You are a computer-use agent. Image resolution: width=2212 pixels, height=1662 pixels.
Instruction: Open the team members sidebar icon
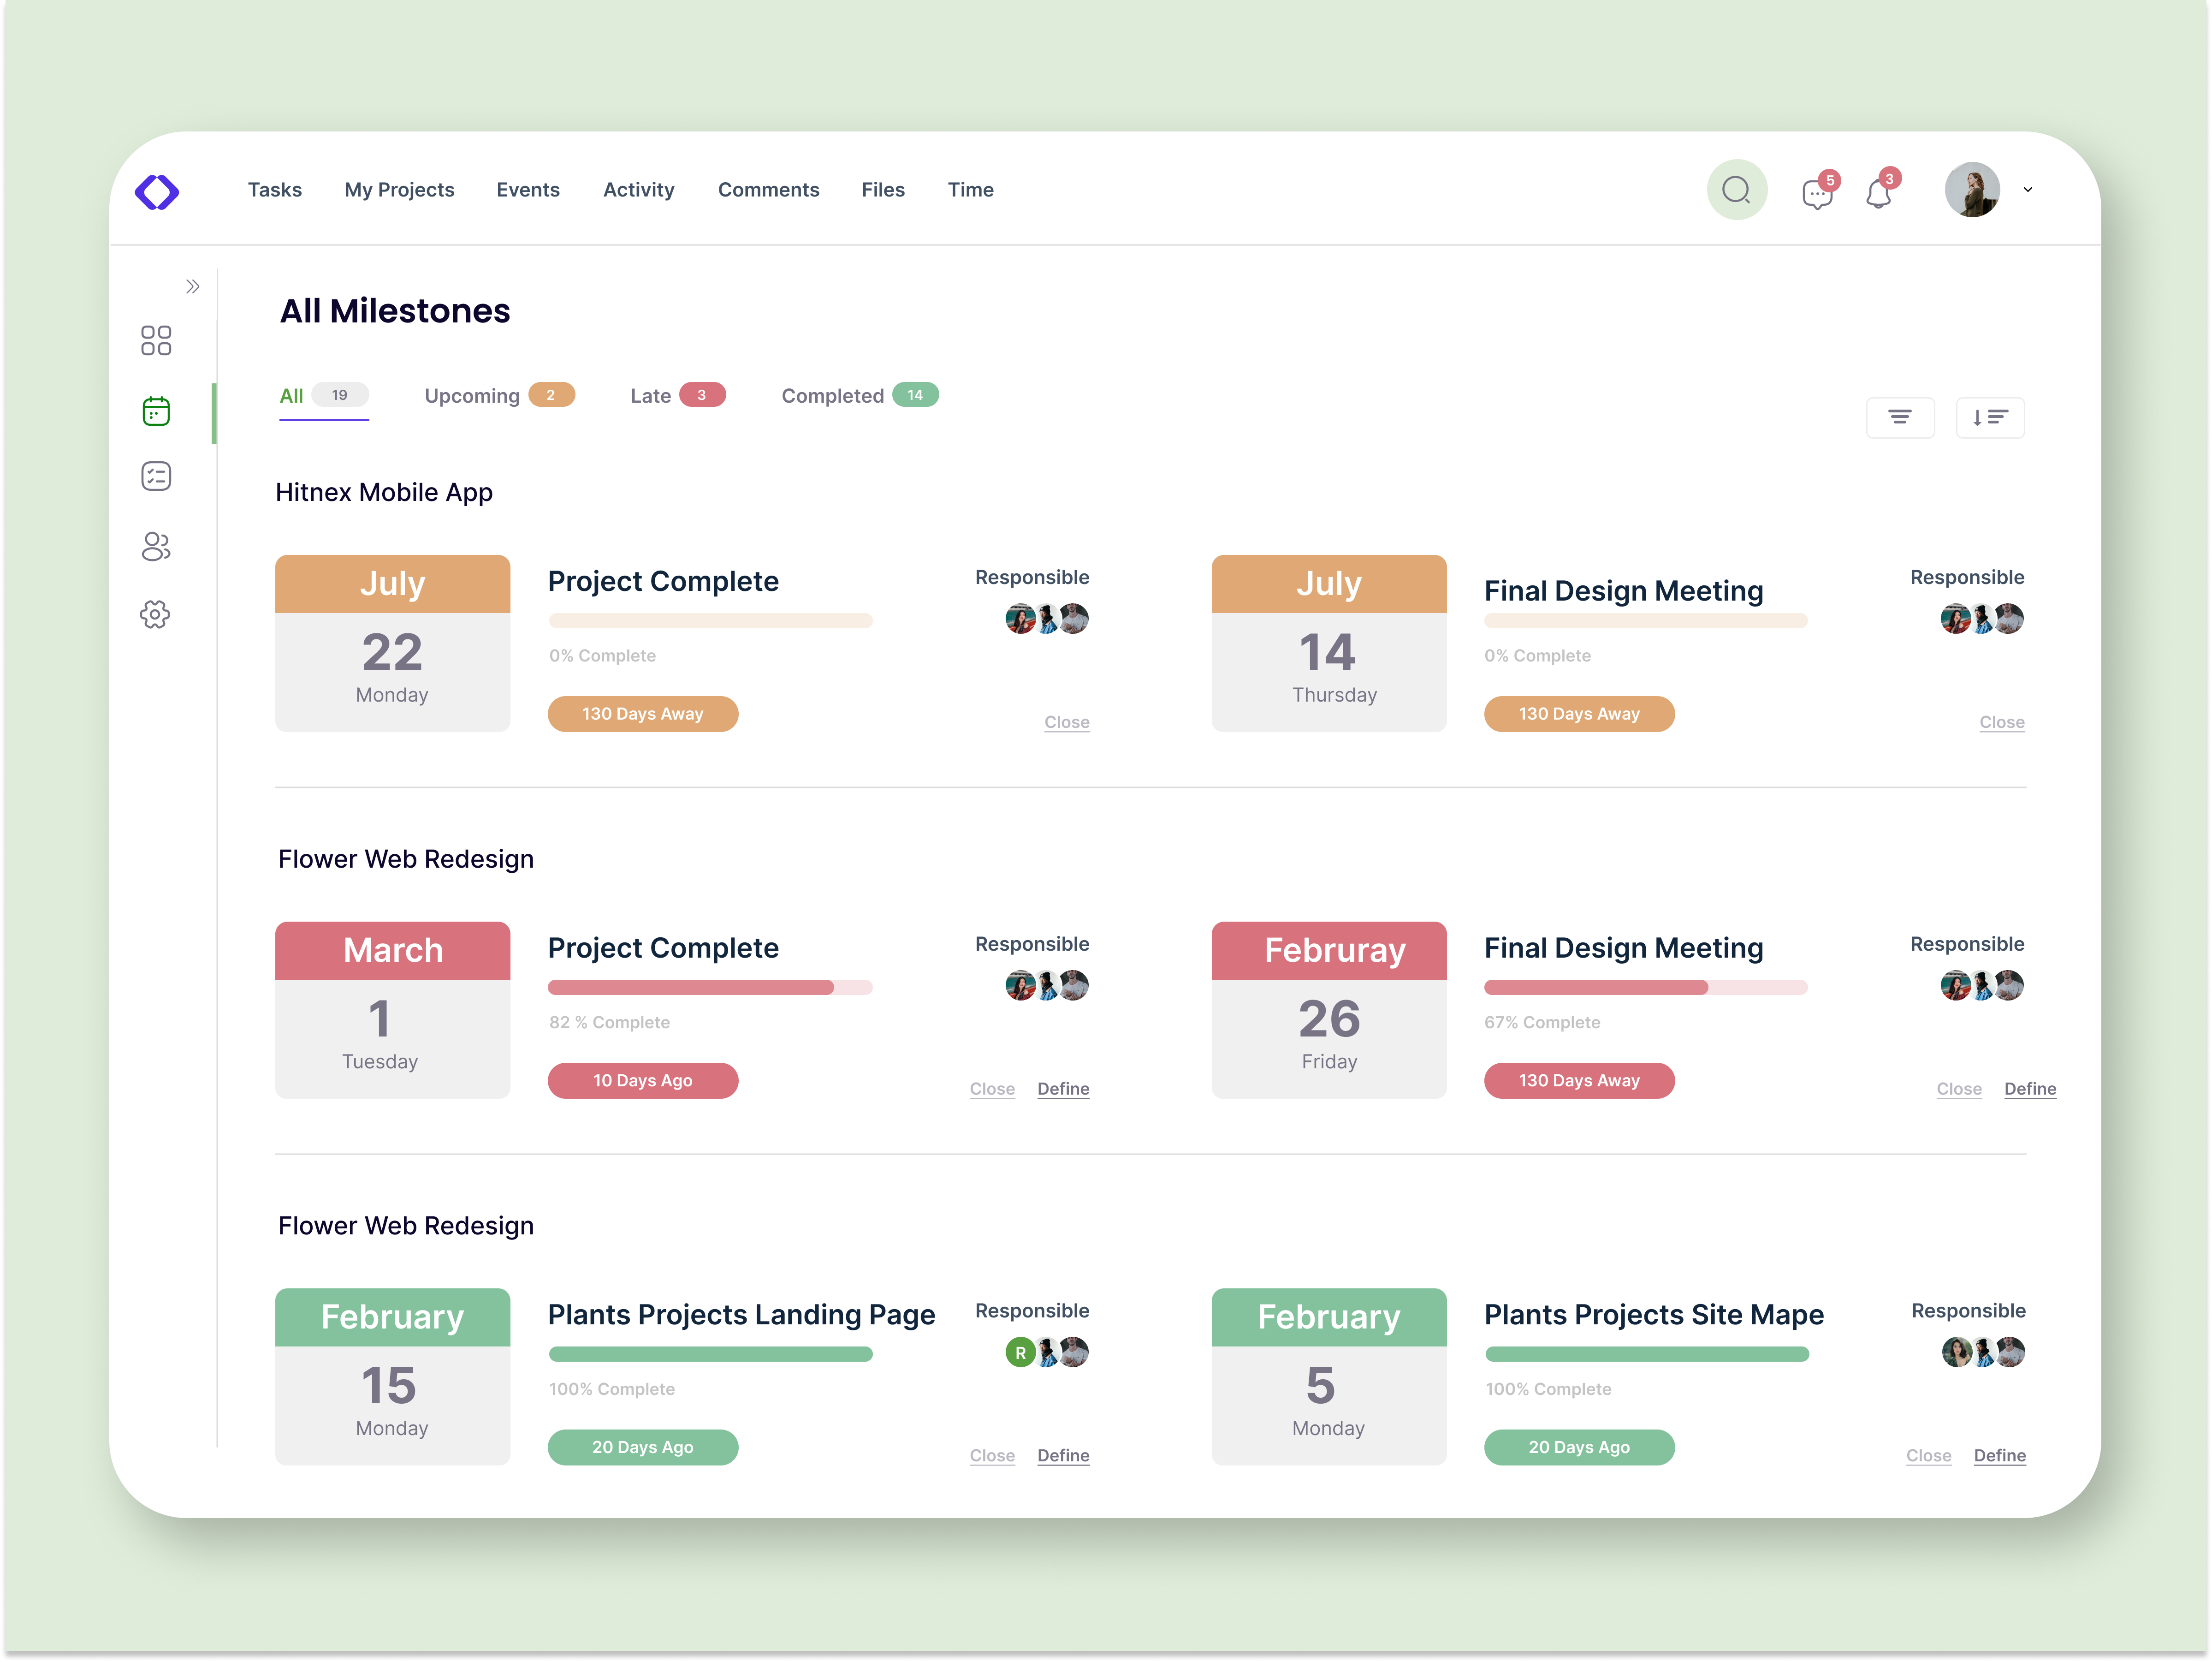click(156, 546)
